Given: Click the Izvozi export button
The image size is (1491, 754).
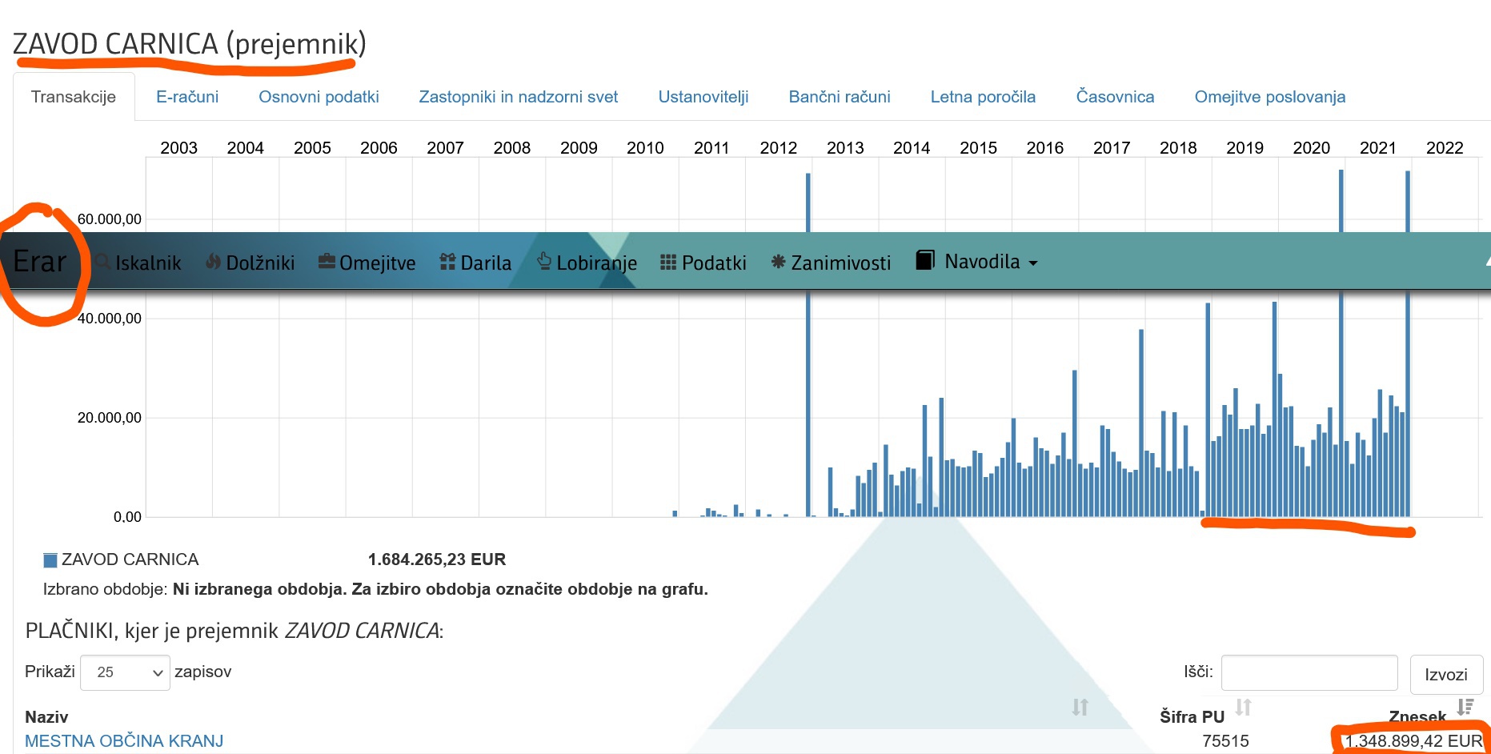Looking at the screenshot, I should tap(1446, 675).
